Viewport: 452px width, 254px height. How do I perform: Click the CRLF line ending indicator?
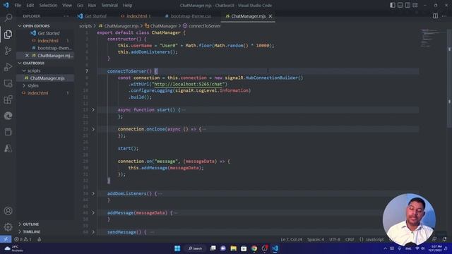[350, 239]
